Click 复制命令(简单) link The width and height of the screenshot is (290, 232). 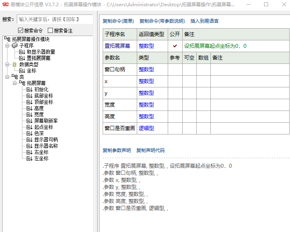[118, 21]
